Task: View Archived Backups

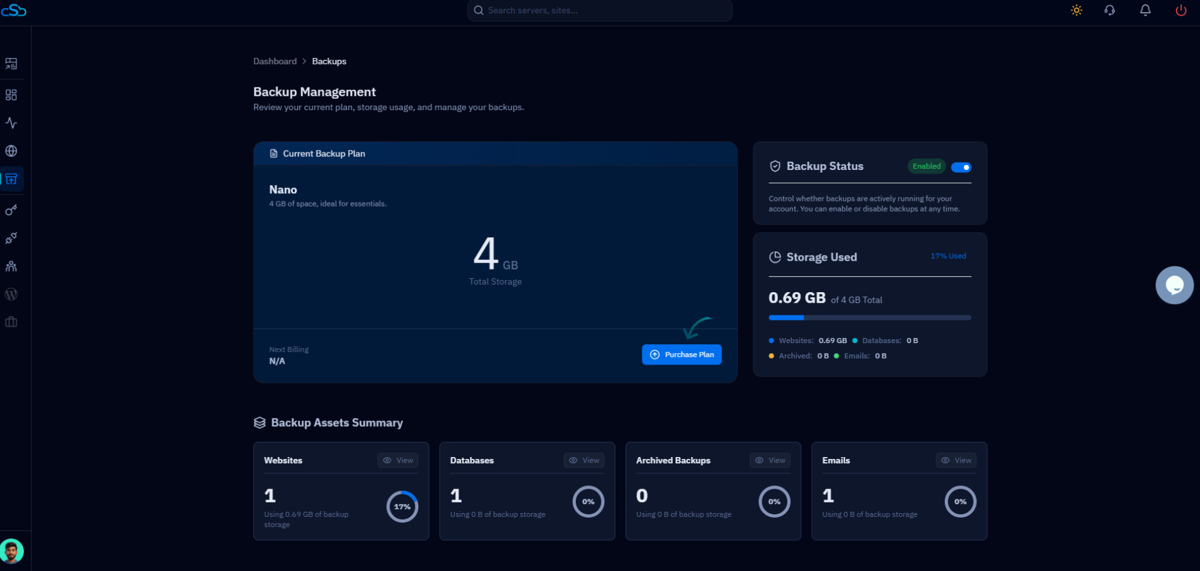Action: tap(770, 460)
